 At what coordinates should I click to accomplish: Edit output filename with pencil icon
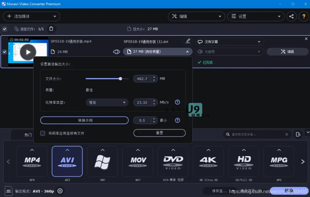click(x=188, y=41)
